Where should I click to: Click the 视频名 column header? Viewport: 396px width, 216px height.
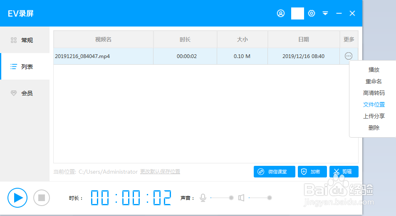103,39
